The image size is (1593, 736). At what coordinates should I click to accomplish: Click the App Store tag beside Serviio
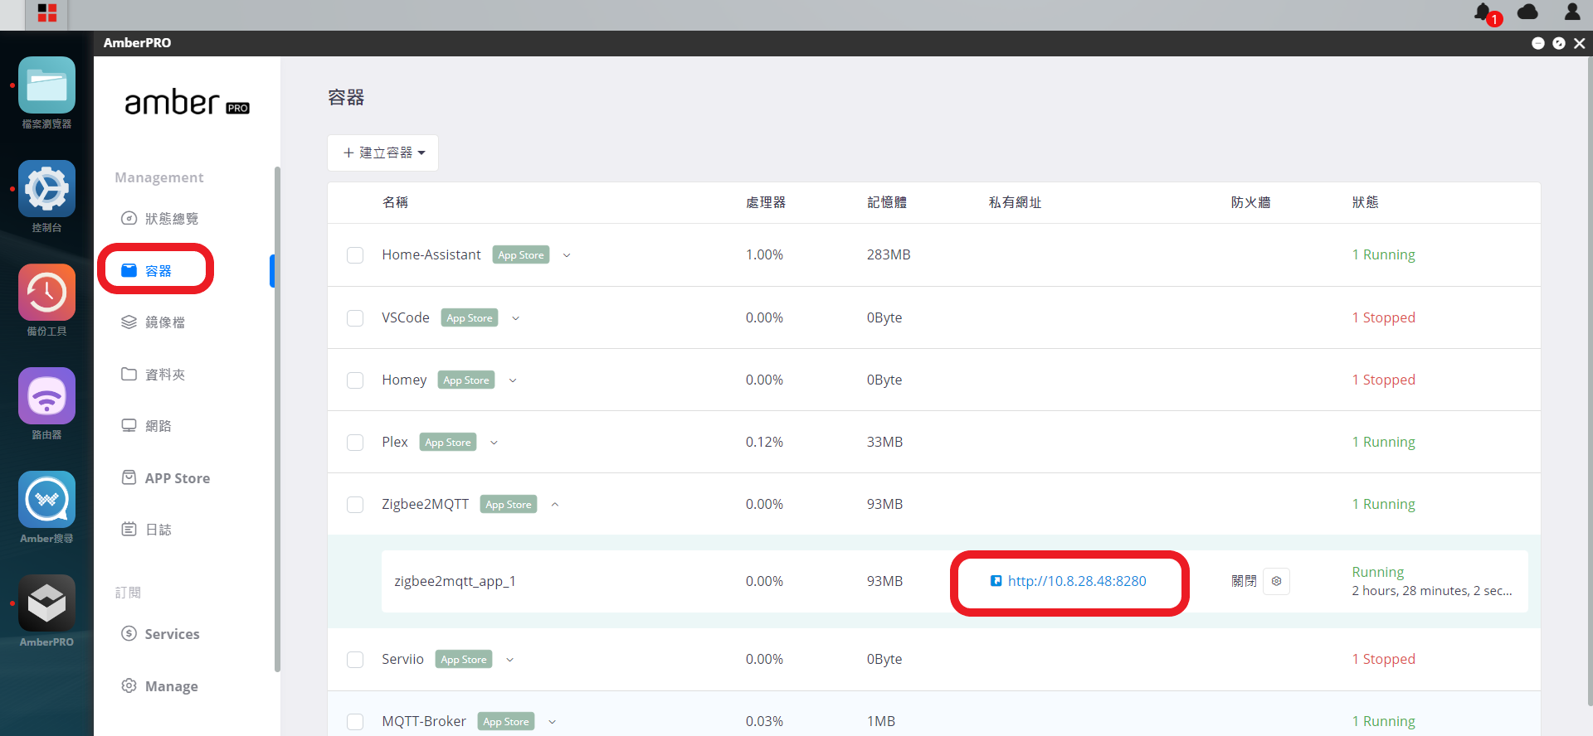tap(464, 660)
